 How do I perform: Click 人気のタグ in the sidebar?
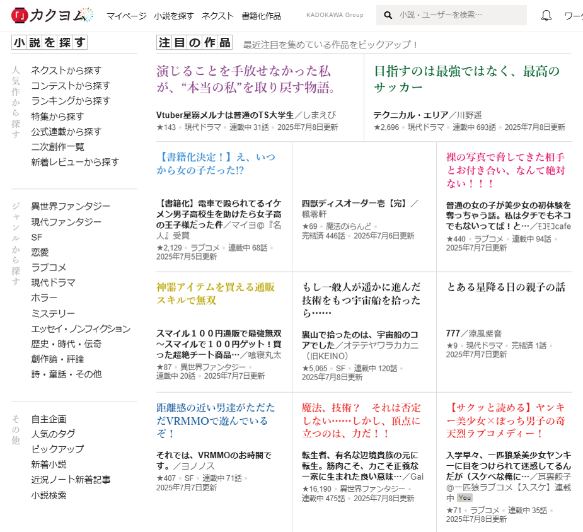[x=53, y=434]
